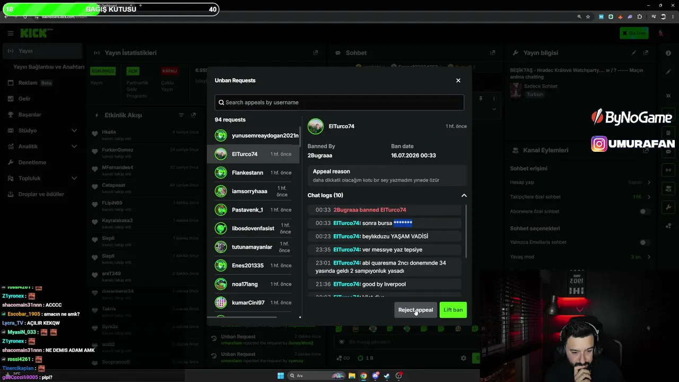Click the 'Appeal reason' text box

(x=387, y=176)
